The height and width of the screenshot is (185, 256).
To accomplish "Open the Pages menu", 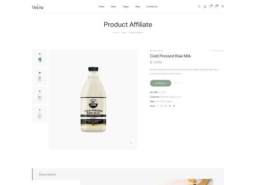I will pos(126,7).
